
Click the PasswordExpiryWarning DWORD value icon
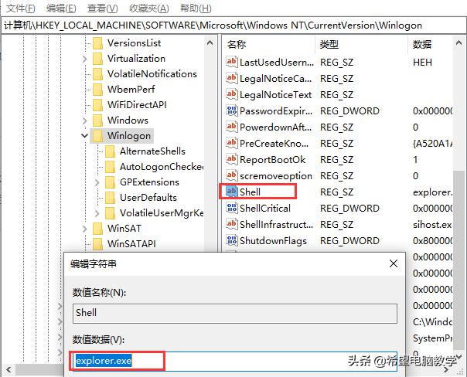pyautogui.click(x=232, y=110)
